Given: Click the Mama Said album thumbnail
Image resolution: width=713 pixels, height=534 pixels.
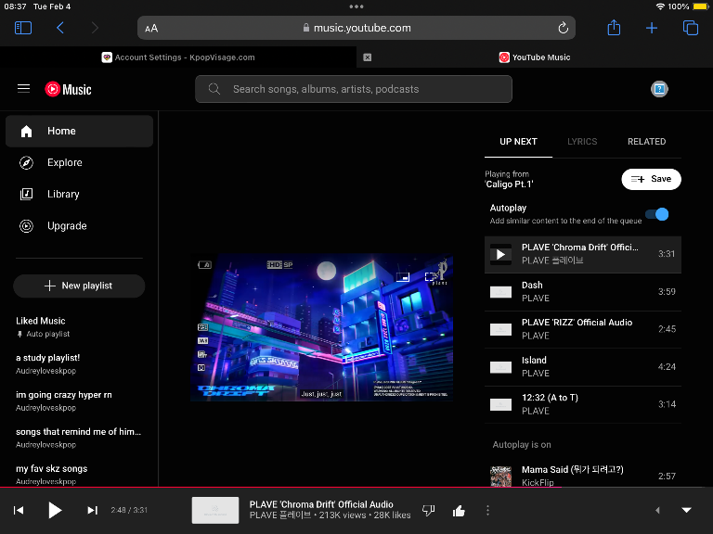Looking at the screenshot, I should coord(500,476).
